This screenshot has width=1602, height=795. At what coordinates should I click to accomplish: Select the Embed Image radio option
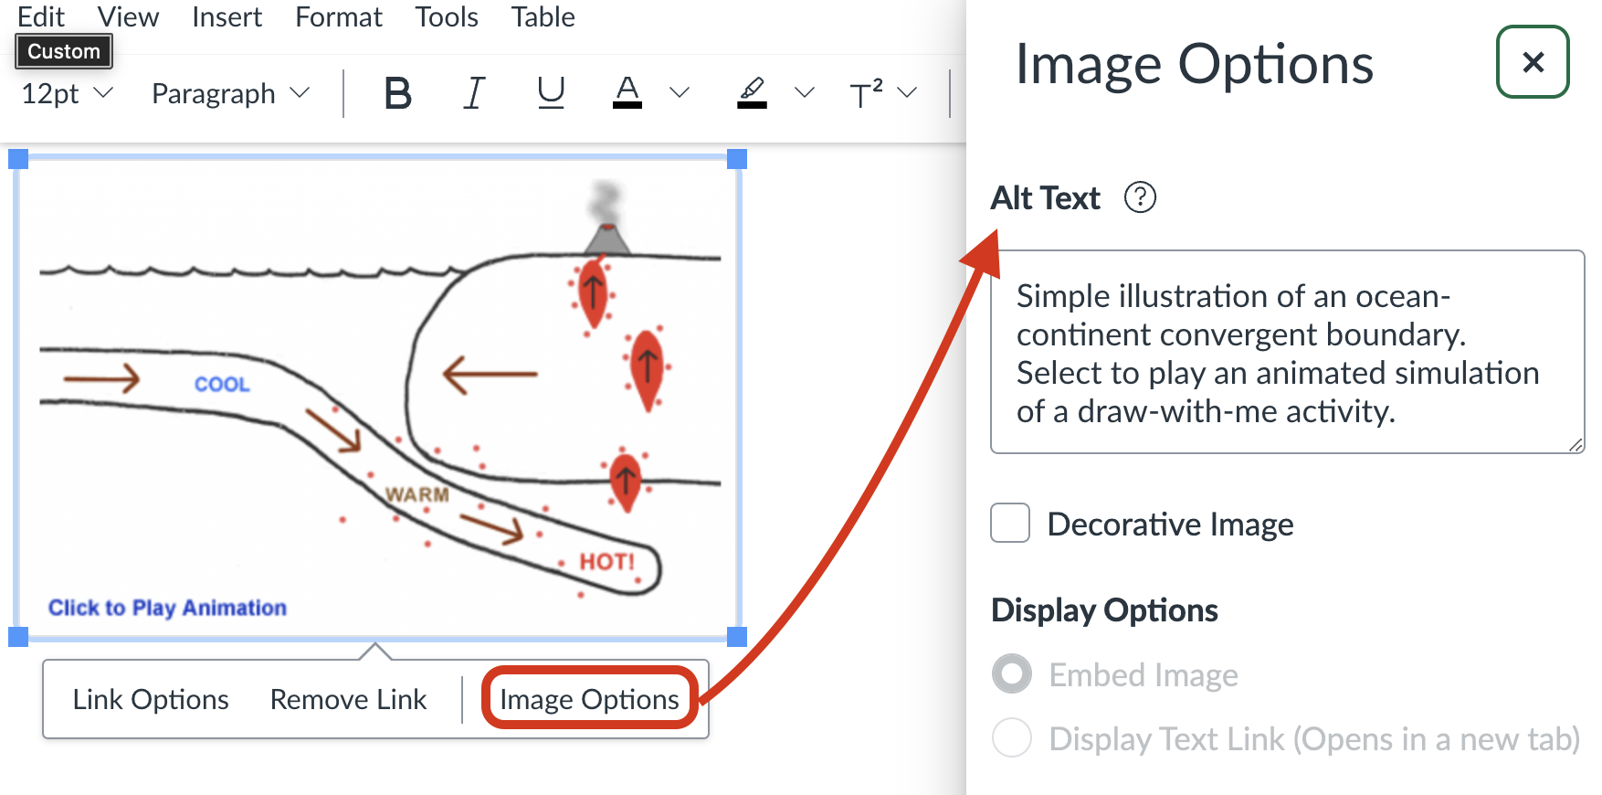click(x=1012, y=674)
